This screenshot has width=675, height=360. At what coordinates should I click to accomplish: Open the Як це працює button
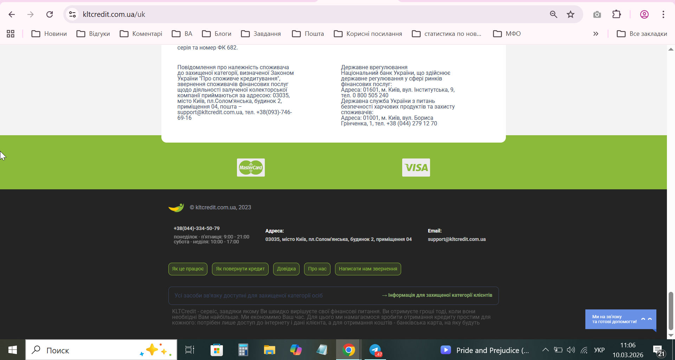188,269
